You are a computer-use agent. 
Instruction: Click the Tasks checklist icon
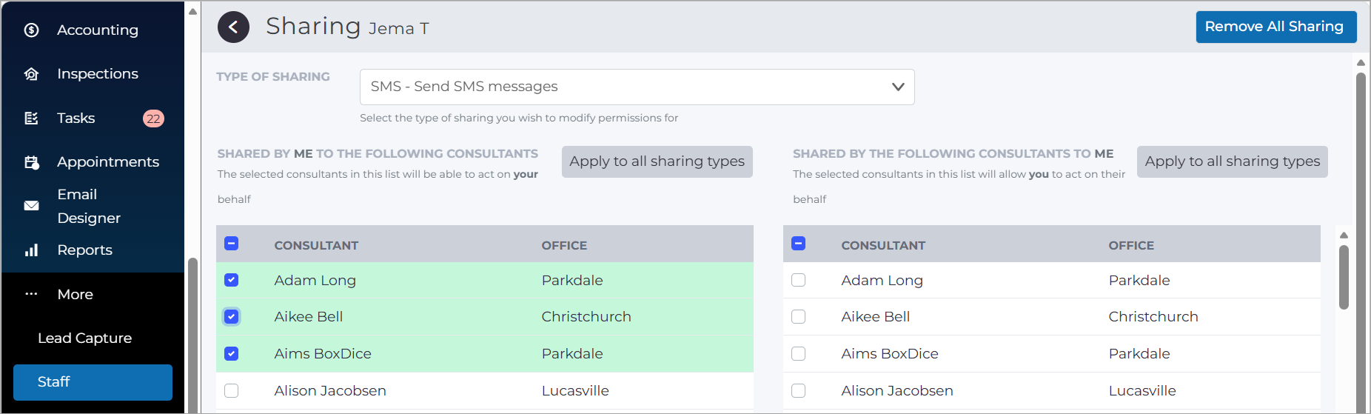click(31, 118)
